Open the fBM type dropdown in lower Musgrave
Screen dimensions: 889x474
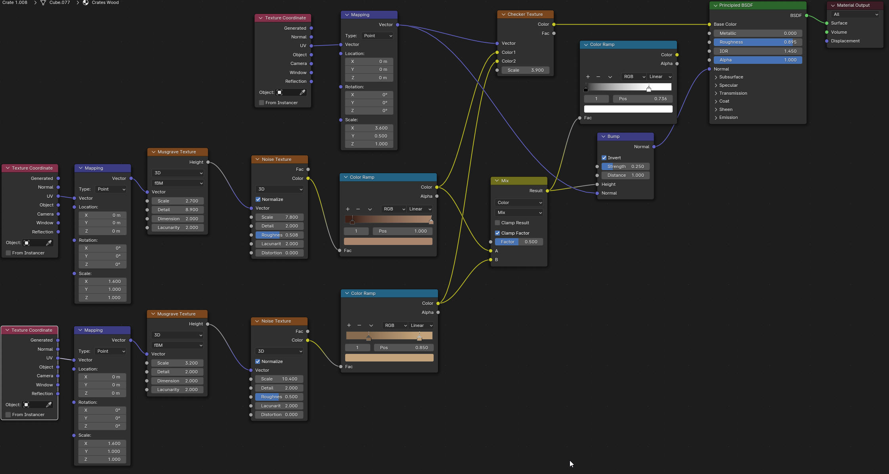coord(178,345)
